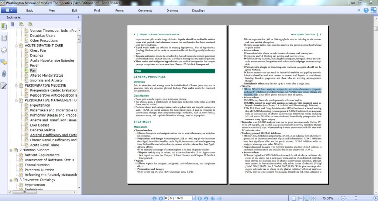Open the Signatures side panel icon
This screenshot has width=378, height=201.
(x=4, y=86)
